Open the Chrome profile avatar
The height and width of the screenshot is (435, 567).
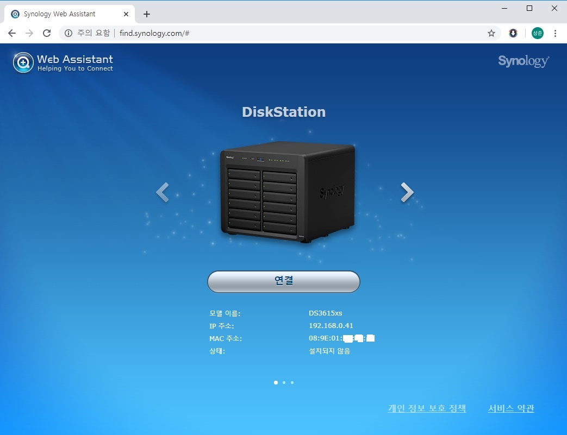tap(537, 33)
